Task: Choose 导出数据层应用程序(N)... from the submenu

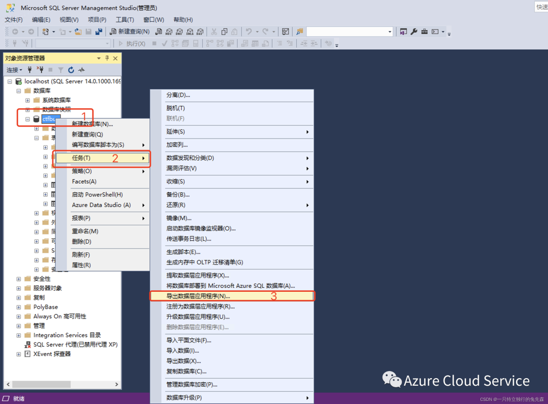Action: pos(232,296)
